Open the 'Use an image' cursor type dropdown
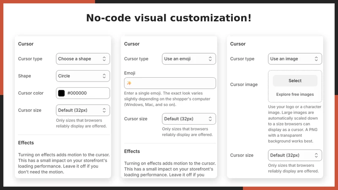This screenshot has height=190, width=338. 295,59
